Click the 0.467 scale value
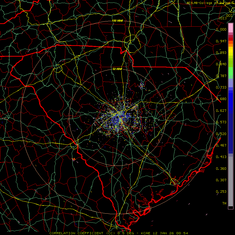 (221, 145)
